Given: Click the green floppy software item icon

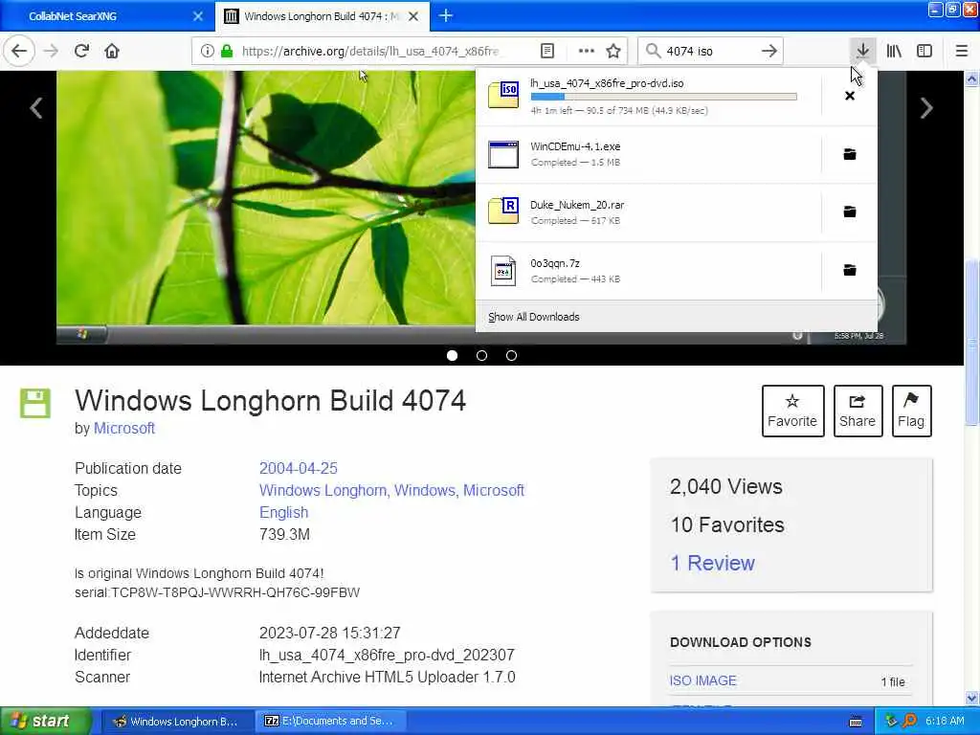Looking at the screenshot, I should pos(35,403).
